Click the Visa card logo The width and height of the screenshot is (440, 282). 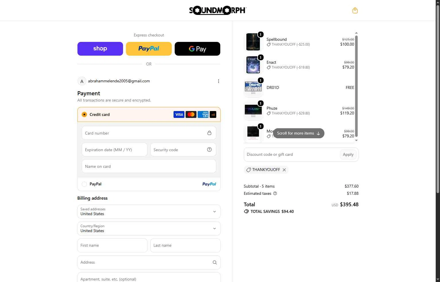click(179, 114)
